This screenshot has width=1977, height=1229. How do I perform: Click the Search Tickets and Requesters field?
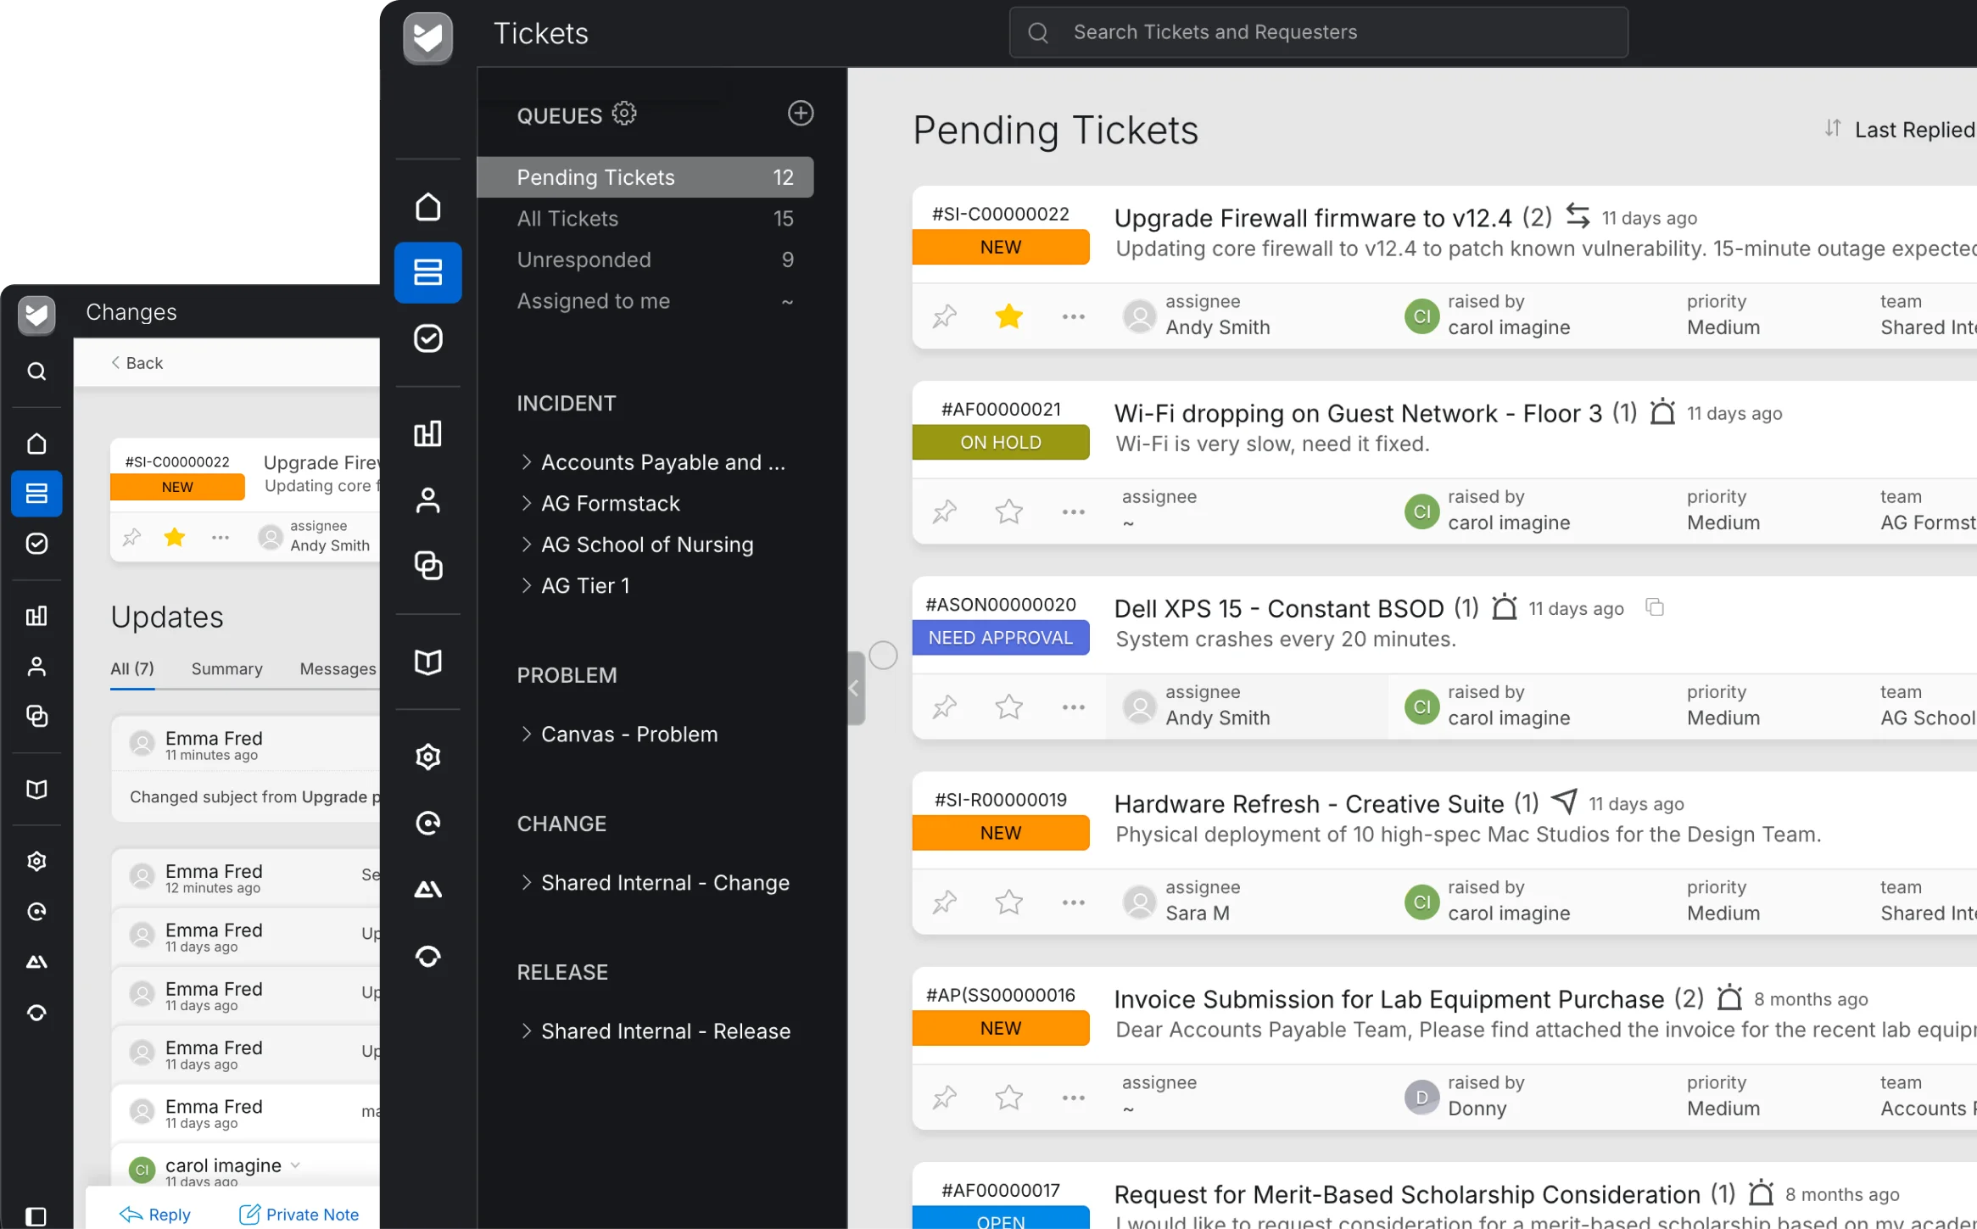1318,32
